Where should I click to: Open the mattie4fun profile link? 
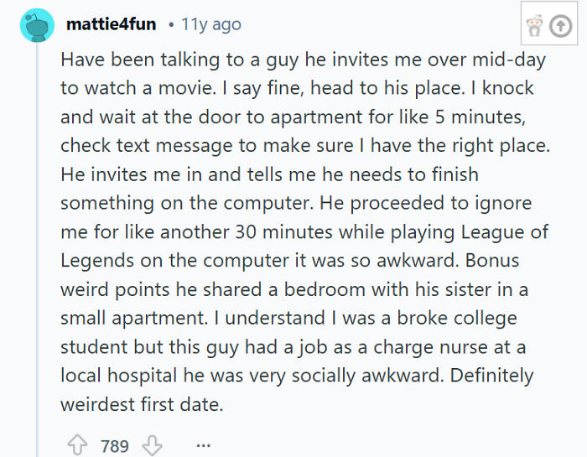(x=111, y=24)
